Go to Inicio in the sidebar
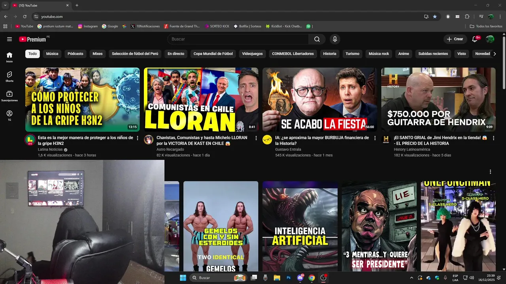The image size is (506, 284). click(x=9, y=57)
